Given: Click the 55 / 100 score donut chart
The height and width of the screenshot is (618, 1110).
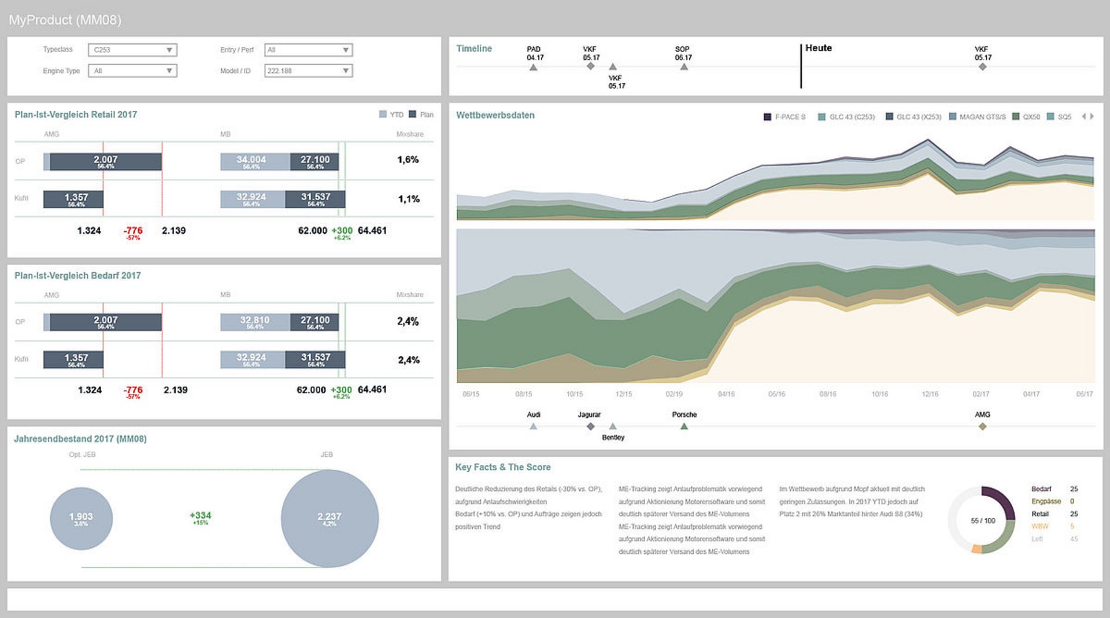Looking at the screenshot, I should [x=982, y=520].
